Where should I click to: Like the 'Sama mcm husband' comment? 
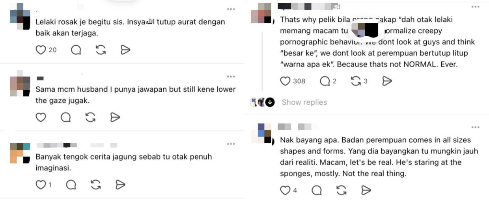41,117
